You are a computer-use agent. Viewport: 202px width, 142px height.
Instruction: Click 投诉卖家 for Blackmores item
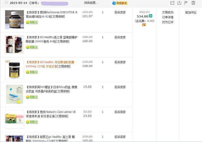120,13
